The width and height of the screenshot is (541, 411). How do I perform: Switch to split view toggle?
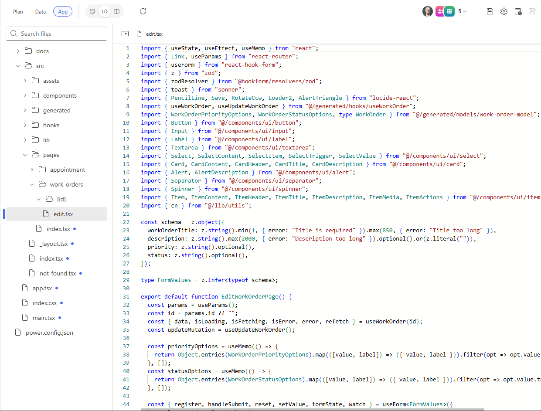pyautogui.click(x=117, y=11)
